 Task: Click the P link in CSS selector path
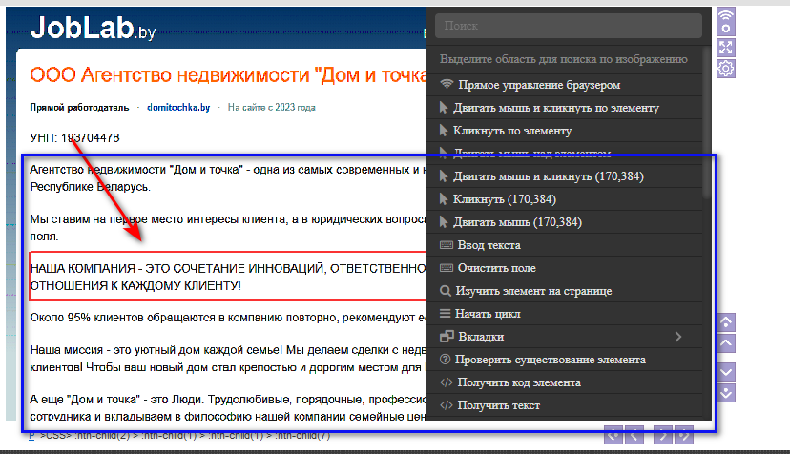[x=31, y=436]
